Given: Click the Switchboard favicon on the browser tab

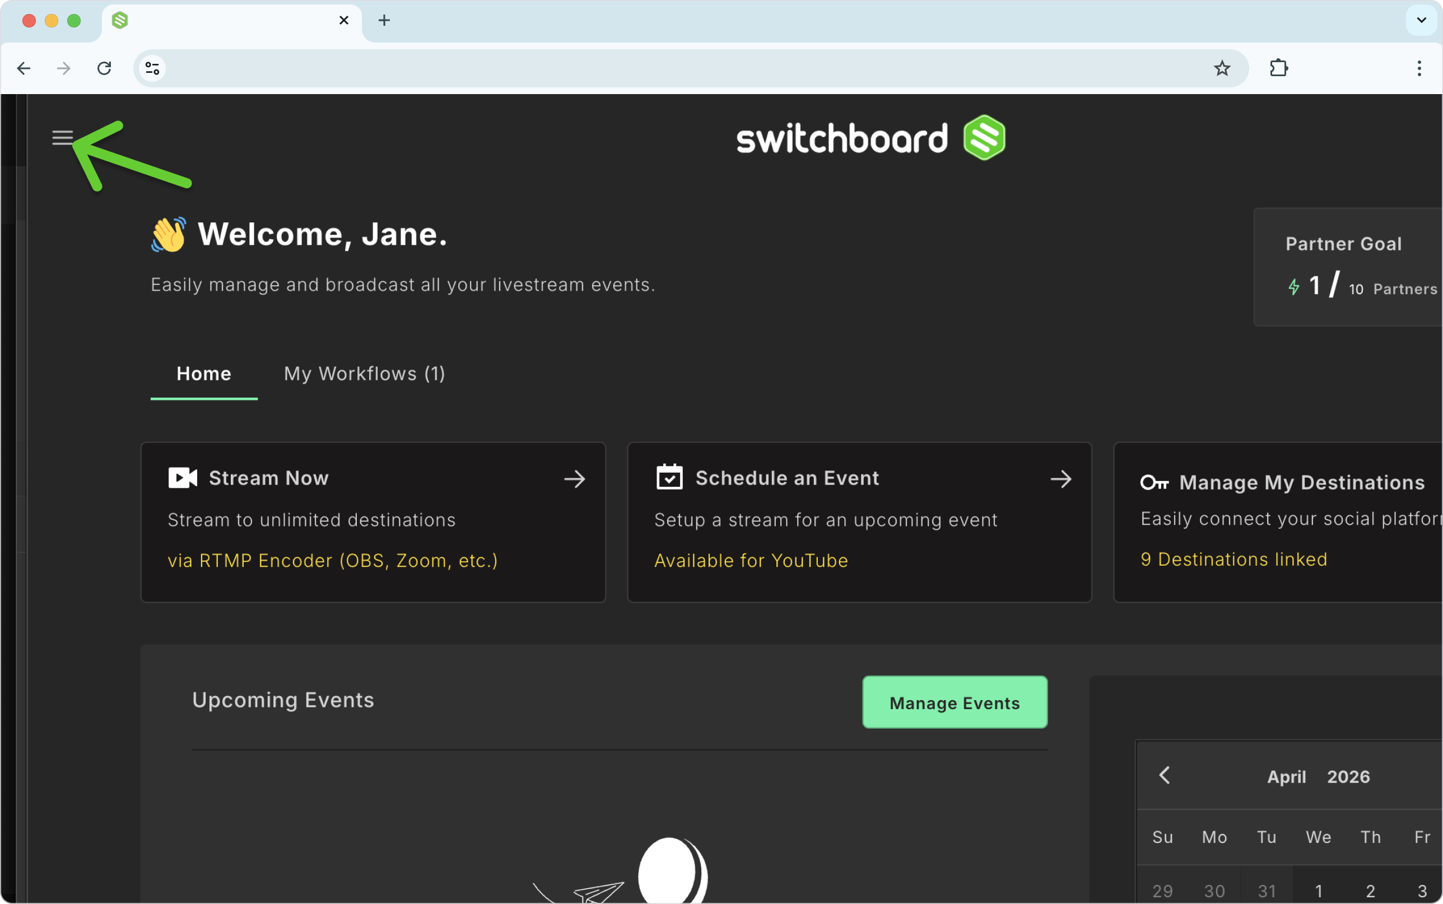Looking at the screenshot, I should point(120,20).
